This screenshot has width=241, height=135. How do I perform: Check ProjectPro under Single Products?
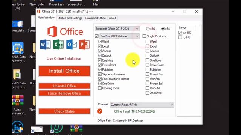click(147, 74)
